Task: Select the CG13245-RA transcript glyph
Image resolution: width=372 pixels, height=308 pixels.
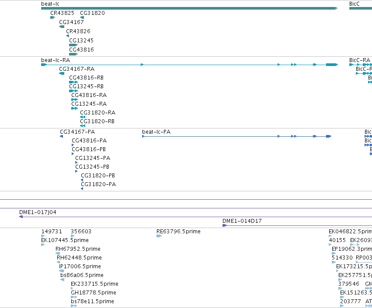Action: (74, 108)
